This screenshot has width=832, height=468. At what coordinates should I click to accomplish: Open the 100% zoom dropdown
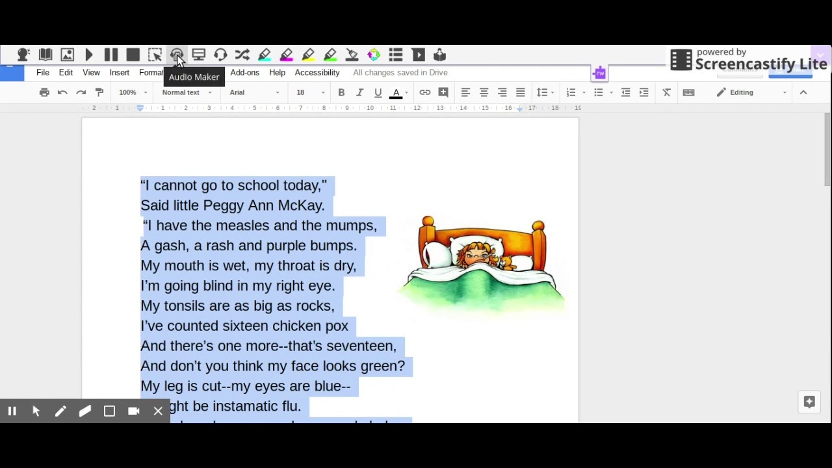click(133, 92)
